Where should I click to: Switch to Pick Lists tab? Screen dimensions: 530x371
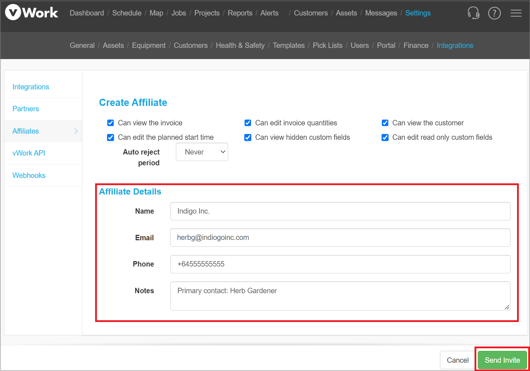pos(328,45)
